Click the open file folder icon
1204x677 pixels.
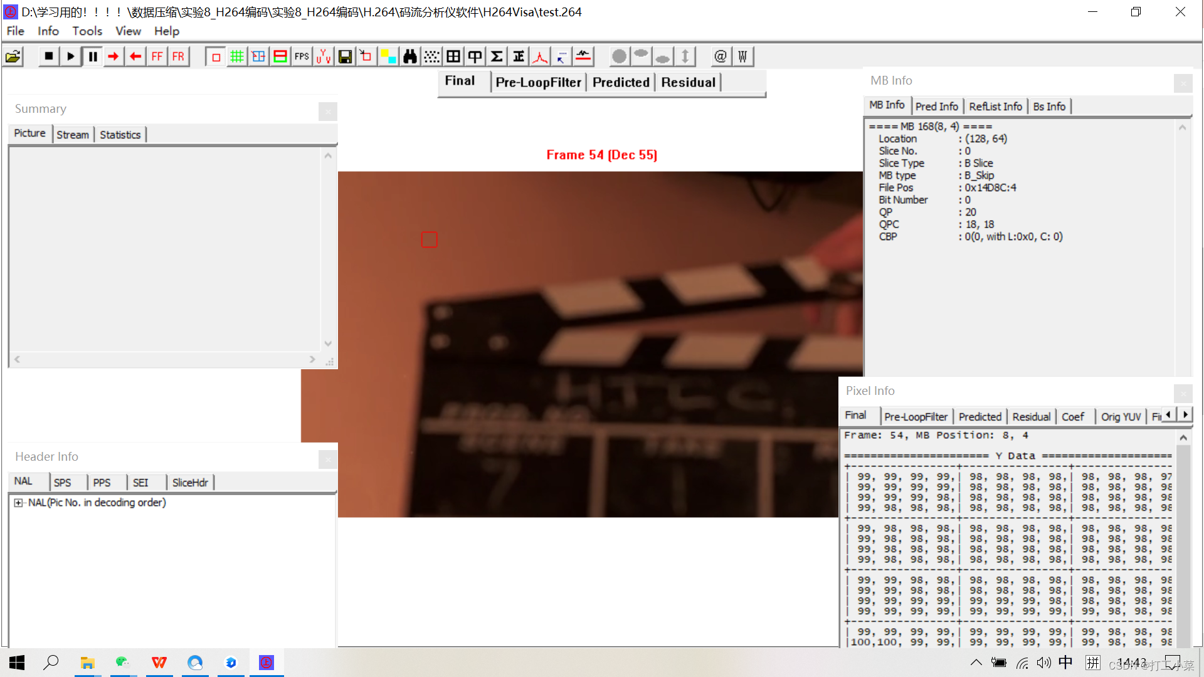(13, 57)
